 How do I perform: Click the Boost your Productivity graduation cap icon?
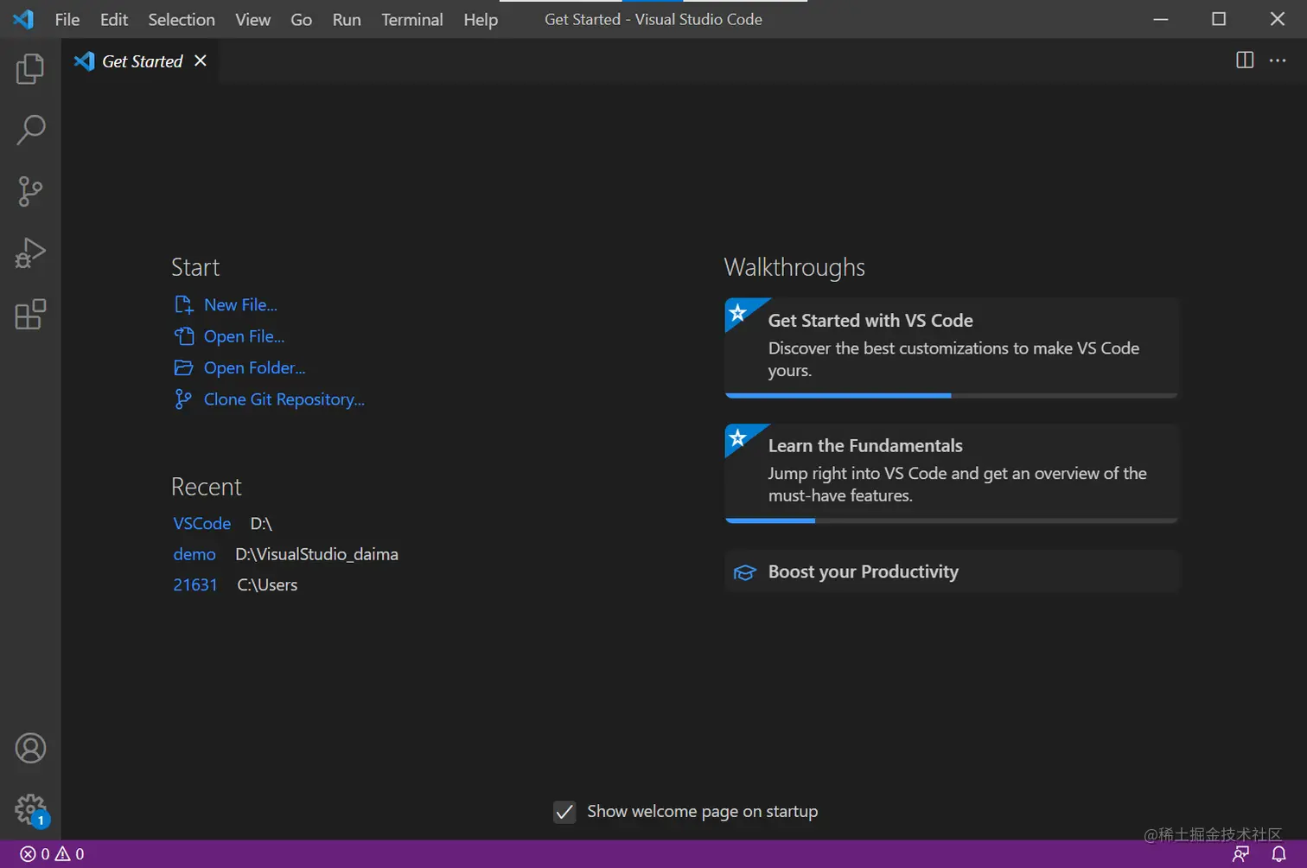(744, 572)
